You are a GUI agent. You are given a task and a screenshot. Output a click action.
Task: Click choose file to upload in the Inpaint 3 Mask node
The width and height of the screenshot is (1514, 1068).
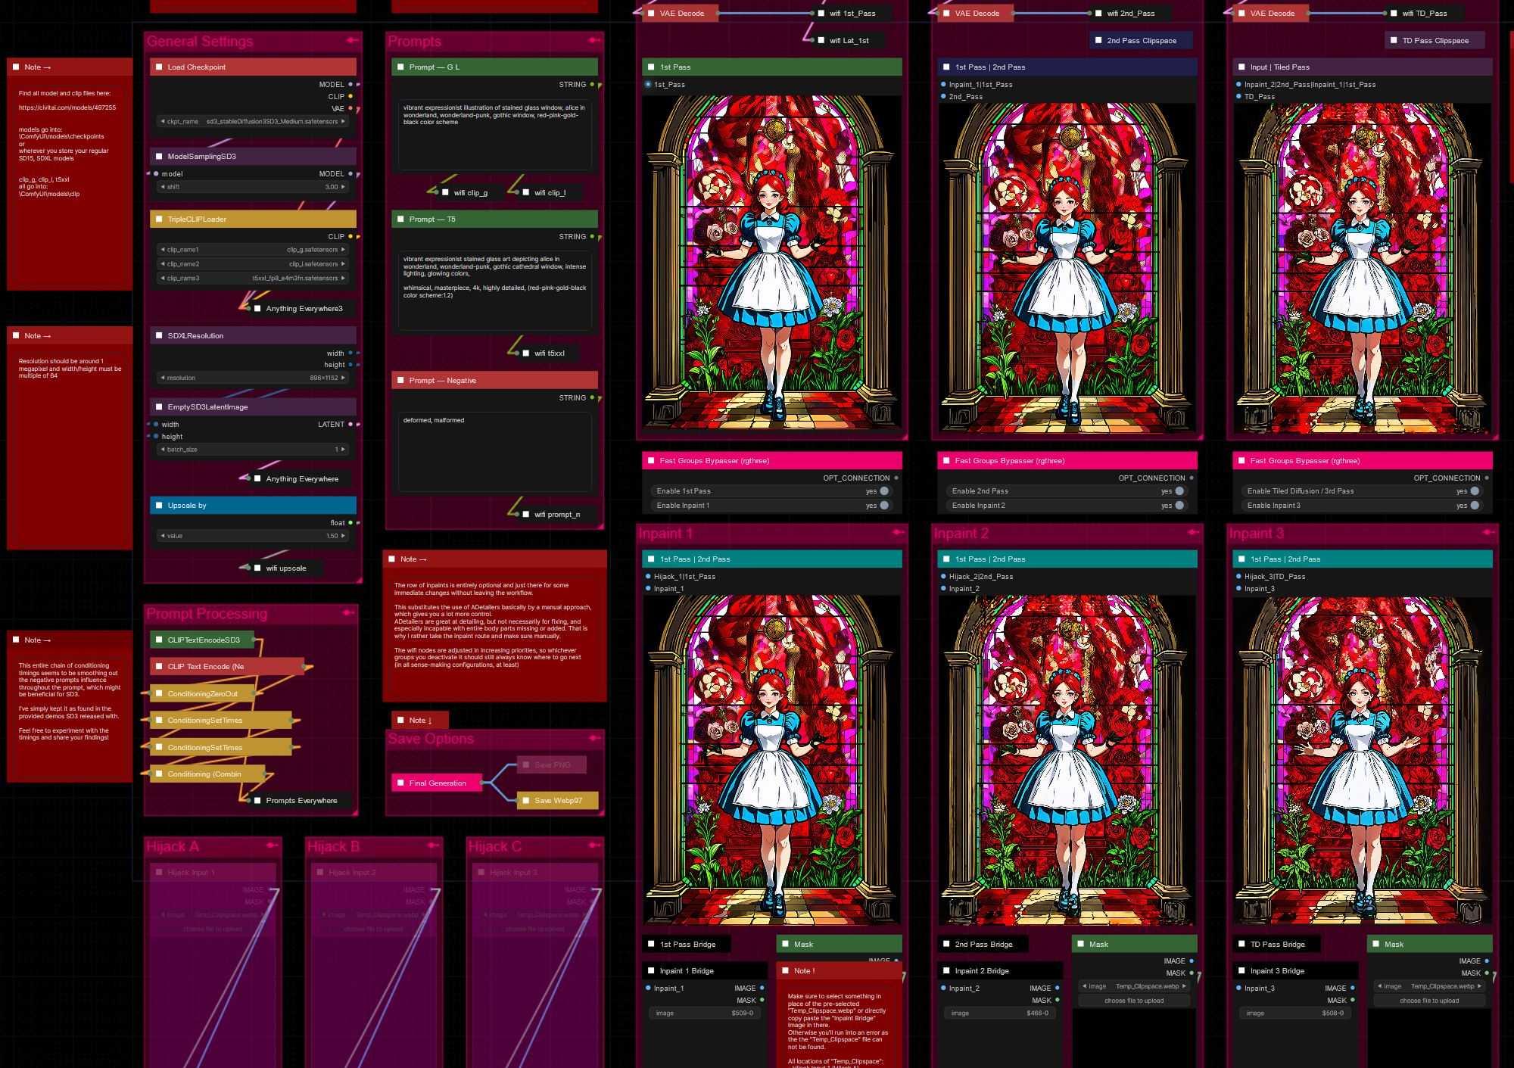[1429, 1001]
